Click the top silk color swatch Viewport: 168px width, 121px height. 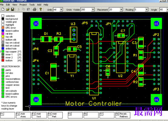tap(3, 37)
